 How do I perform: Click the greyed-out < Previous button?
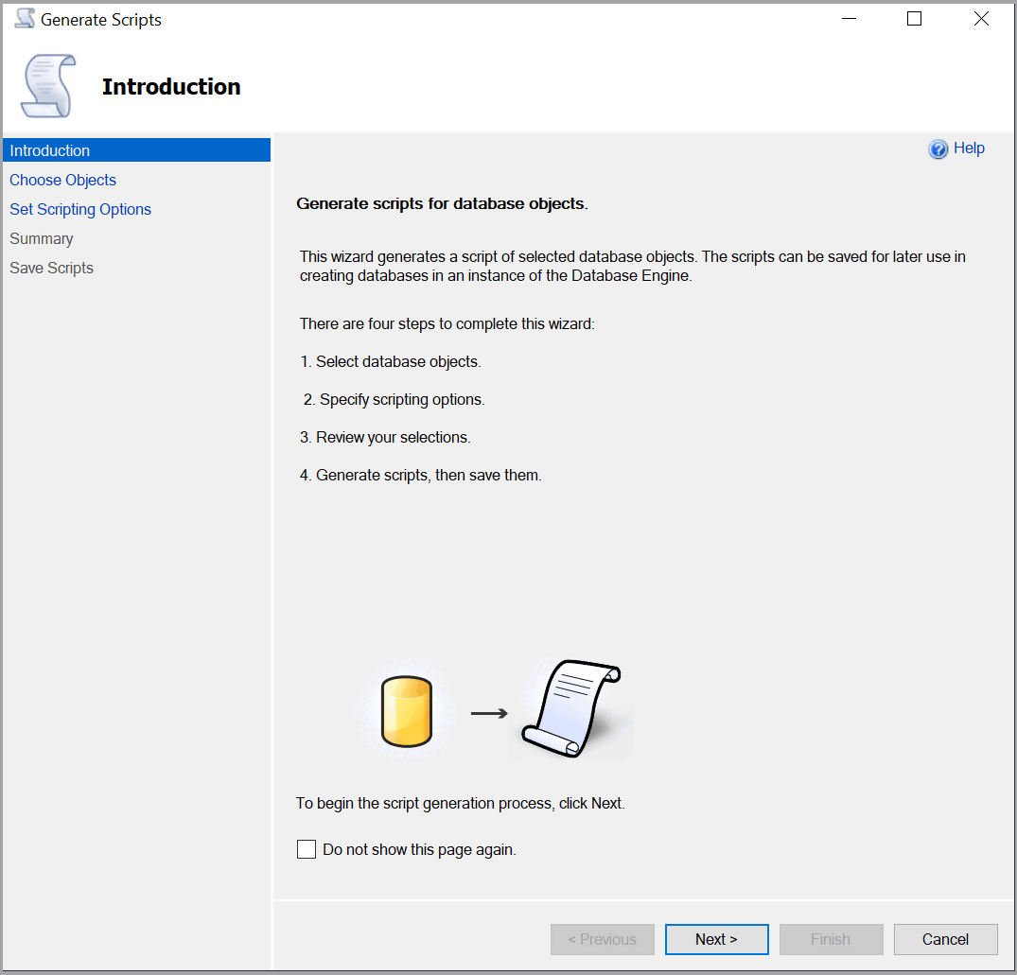602,939
